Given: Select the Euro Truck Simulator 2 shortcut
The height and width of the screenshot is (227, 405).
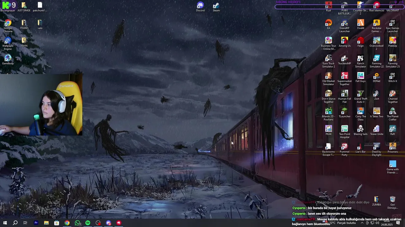Looking at the screenshot, I should (x=328, y=61).
